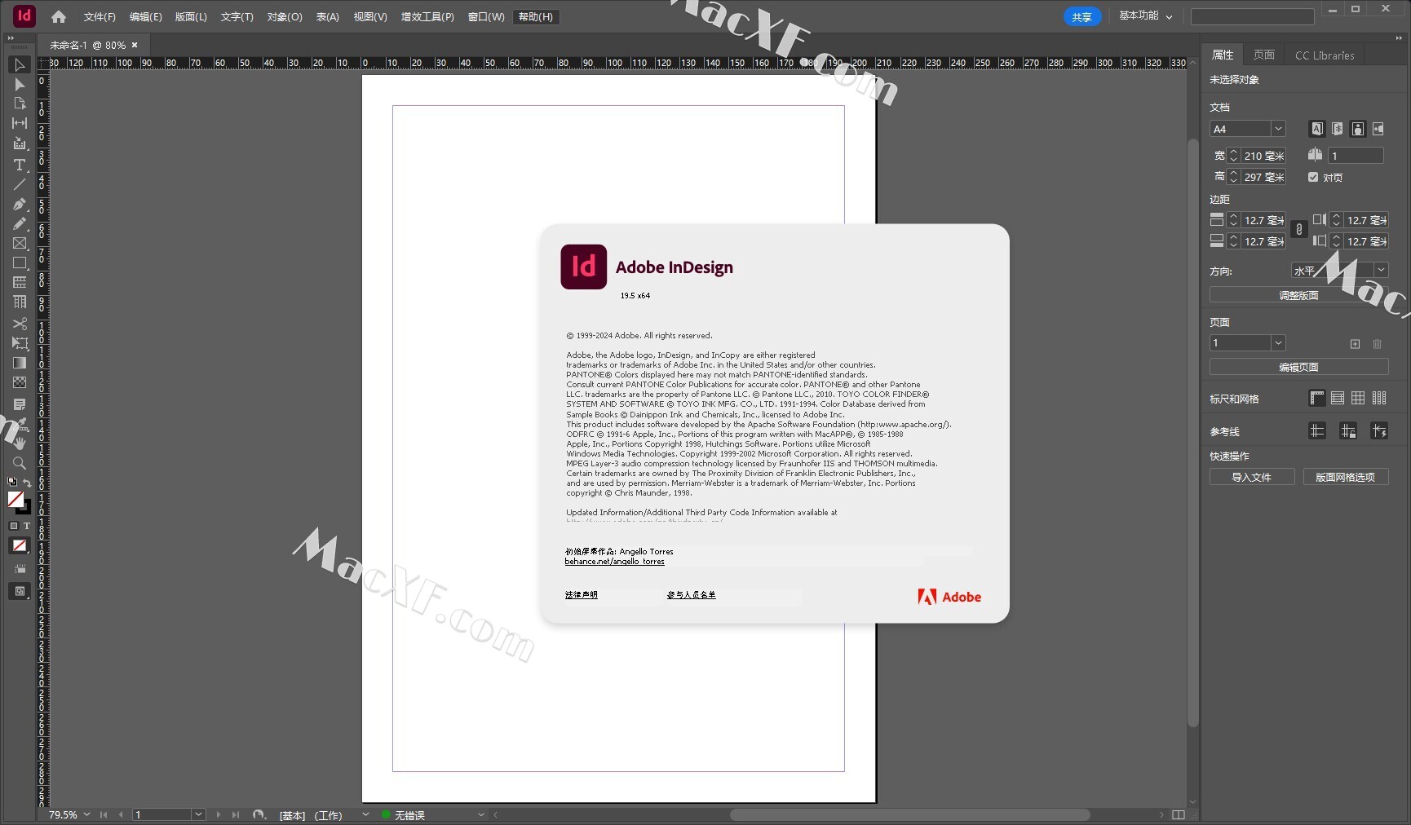
Task: Delete page with the trash icon
Action: coord(1377,344)
